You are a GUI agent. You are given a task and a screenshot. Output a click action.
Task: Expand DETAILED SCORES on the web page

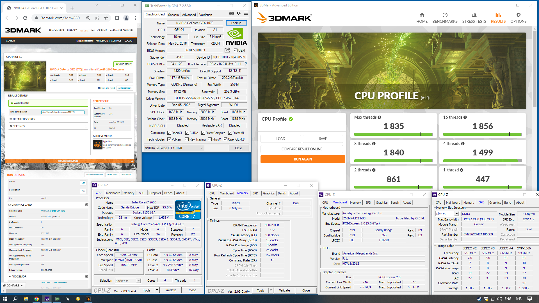point(86,119)
